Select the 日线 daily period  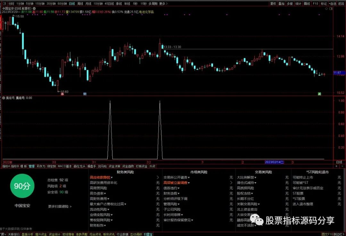(x=72, y=4)
